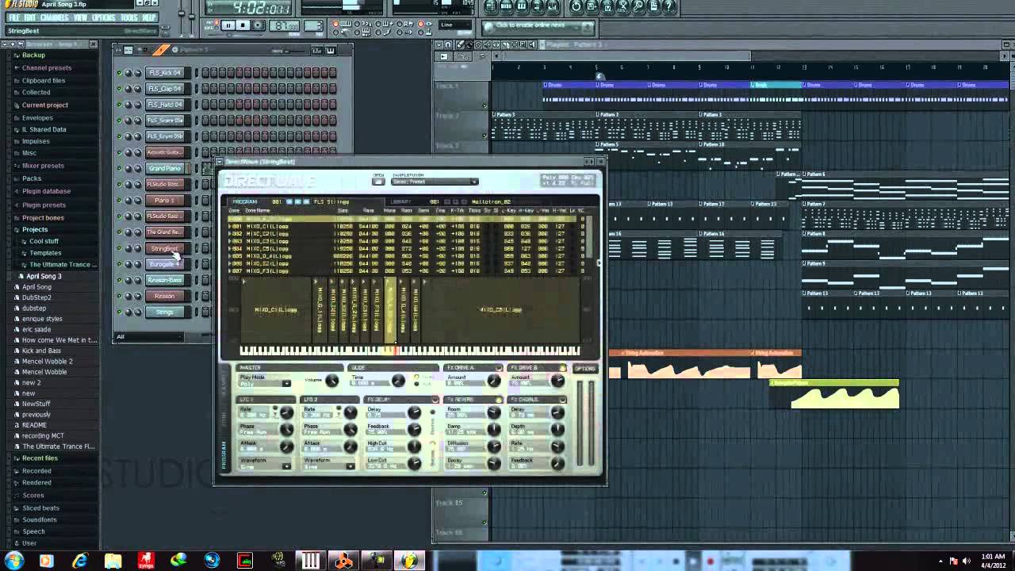Image resolution: width=1015 pixels, height=571 pixels.
Task: Toggle FX DRIVE B enable LED
Action: [x=562, y=368]
